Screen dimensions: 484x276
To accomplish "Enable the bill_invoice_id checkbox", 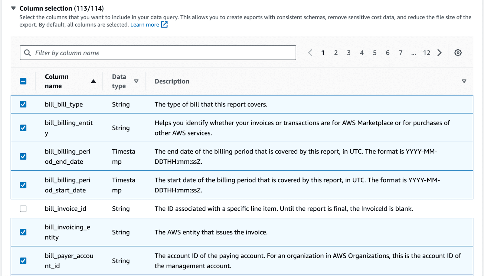I will (23, 209).
